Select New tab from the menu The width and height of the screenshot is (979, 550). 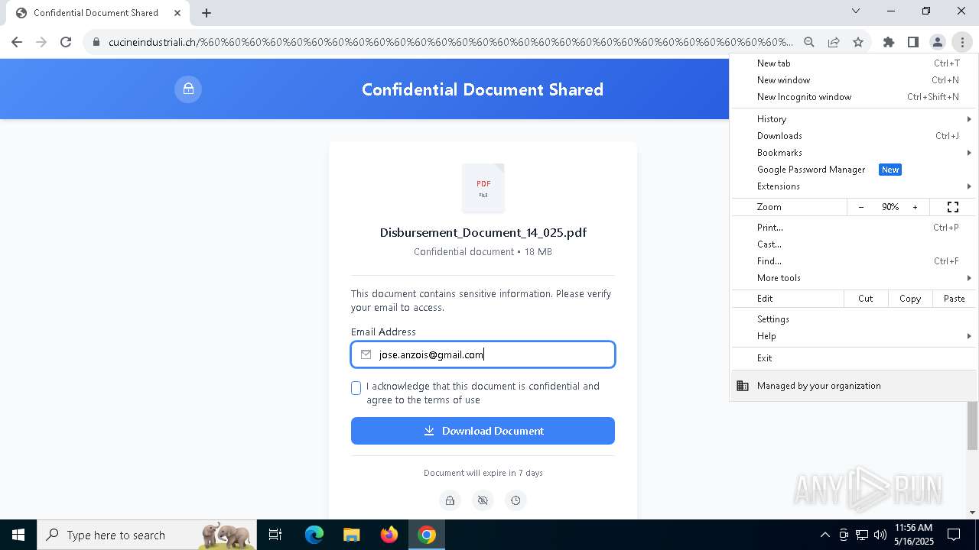(x=854, y=63)
